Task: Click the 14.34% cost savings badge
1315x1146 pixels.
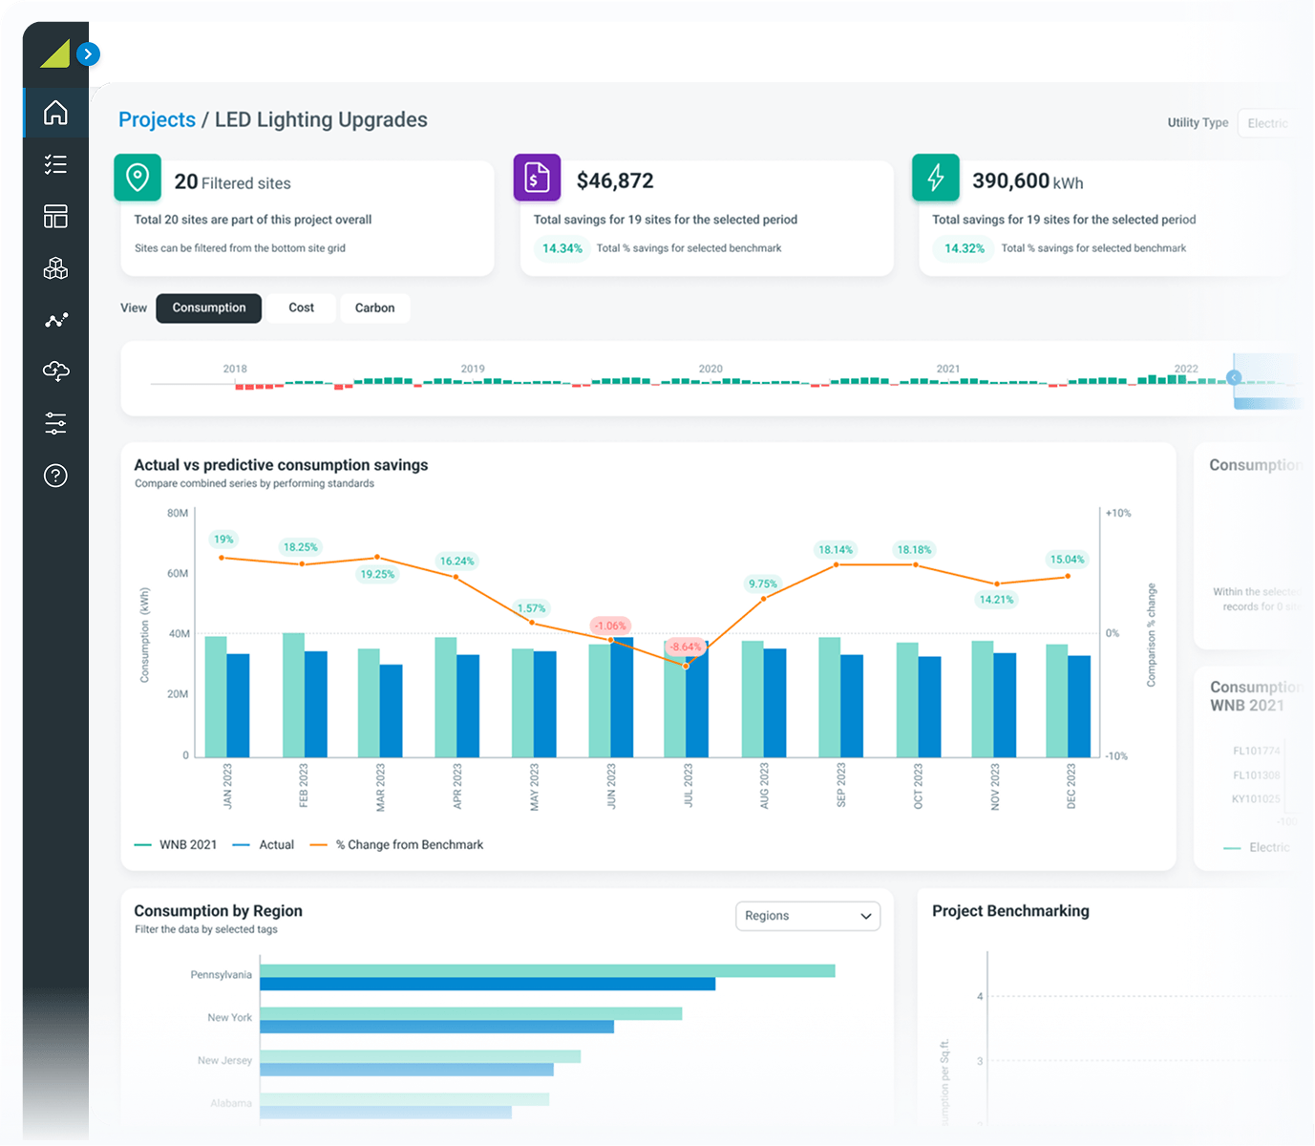Action: (562, 248)
